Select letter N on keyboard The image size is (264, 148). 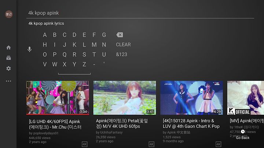click(x=104, y=45)
